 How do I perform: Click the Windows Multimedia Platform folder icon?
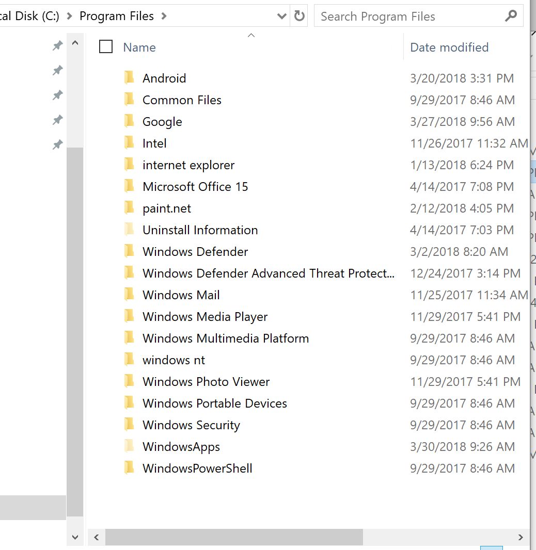coord(129,338)
